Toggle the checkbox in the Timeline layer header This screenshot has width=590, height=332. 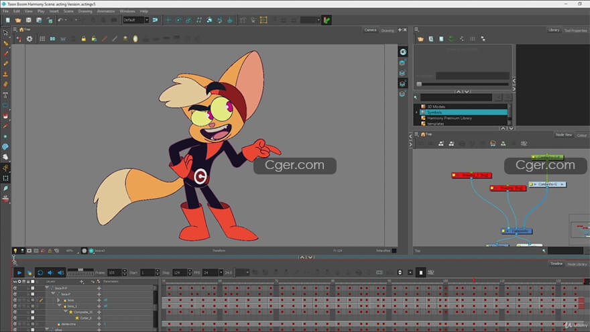pos(33,282)
